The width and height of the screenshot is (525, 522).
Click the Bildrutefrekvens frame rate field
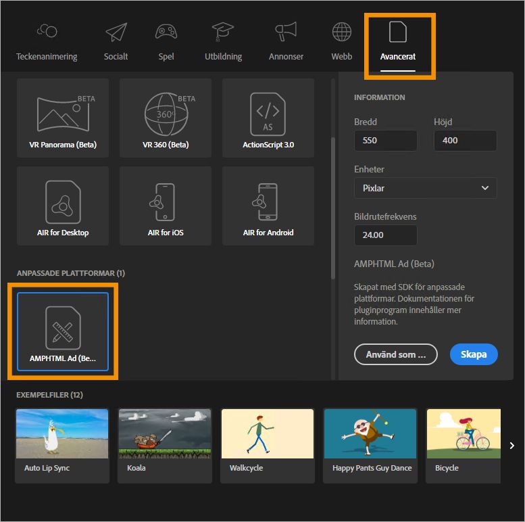(385, 235)
